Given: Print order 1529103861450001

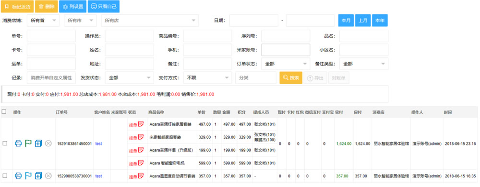Looking at the screenshot, I should coord(18,143).
